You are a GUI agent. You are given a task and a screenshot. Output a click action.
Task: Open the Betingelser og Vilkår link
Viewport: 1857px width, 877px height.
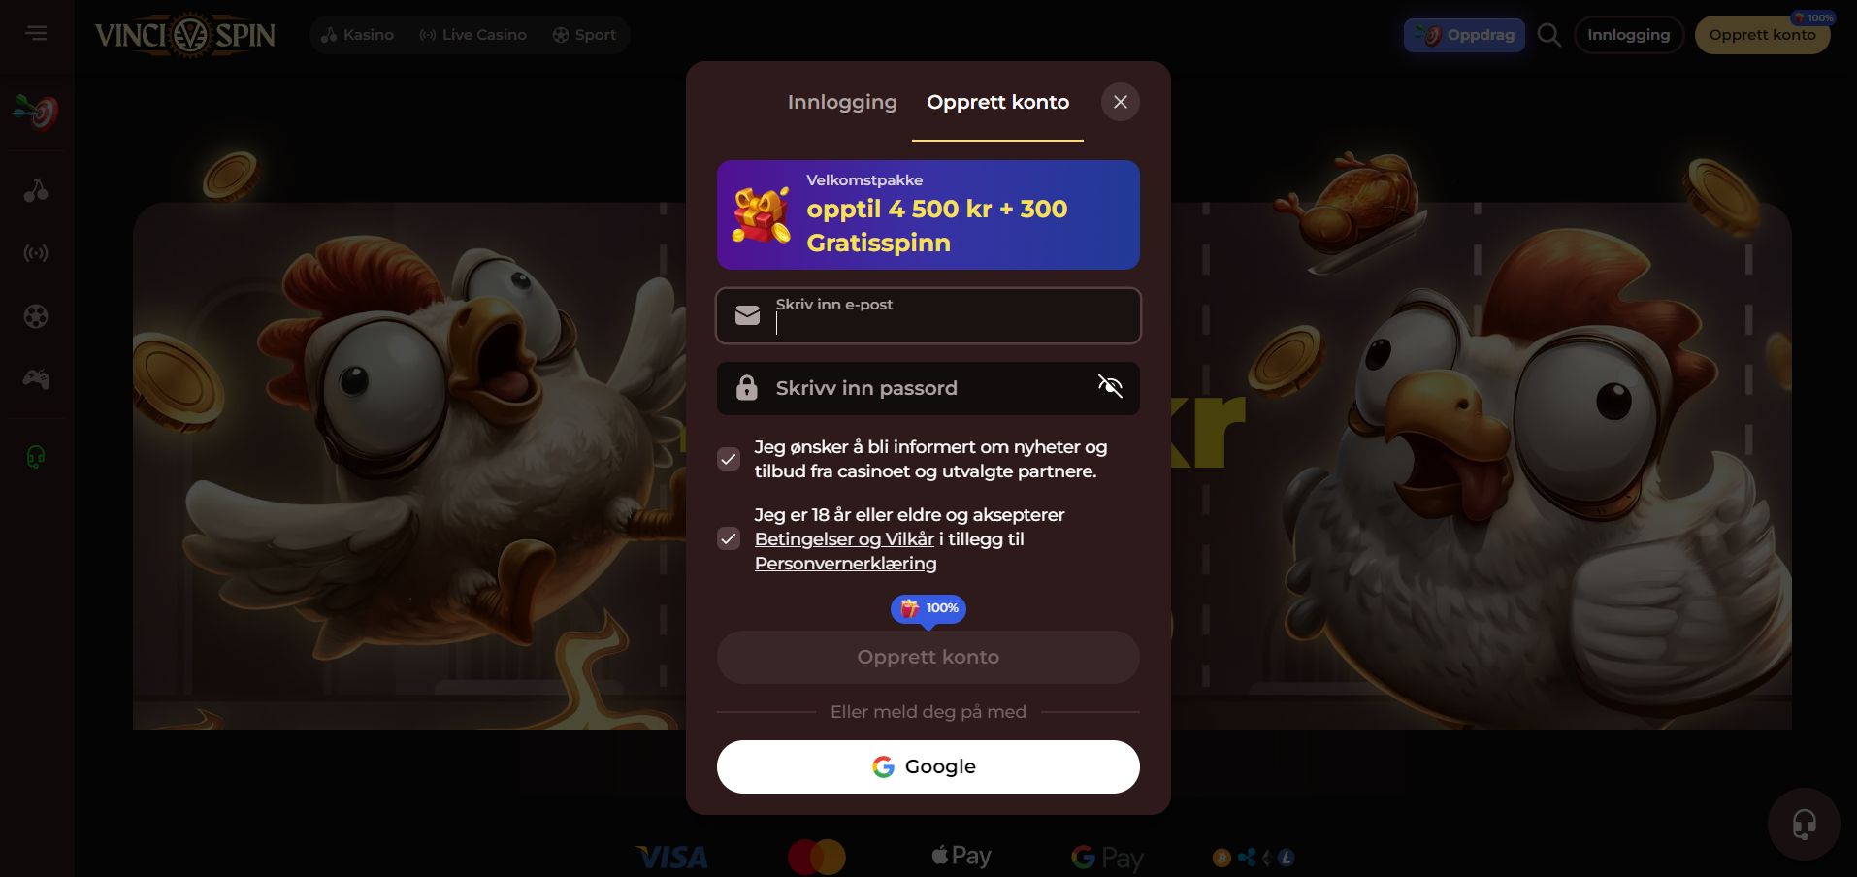click(844, 539)
